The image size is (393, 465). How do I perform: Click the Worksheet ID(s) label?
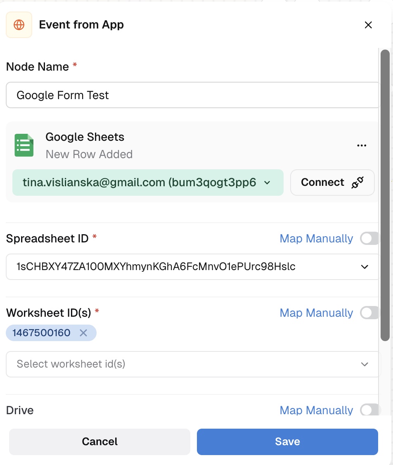[x=49, y=313]
